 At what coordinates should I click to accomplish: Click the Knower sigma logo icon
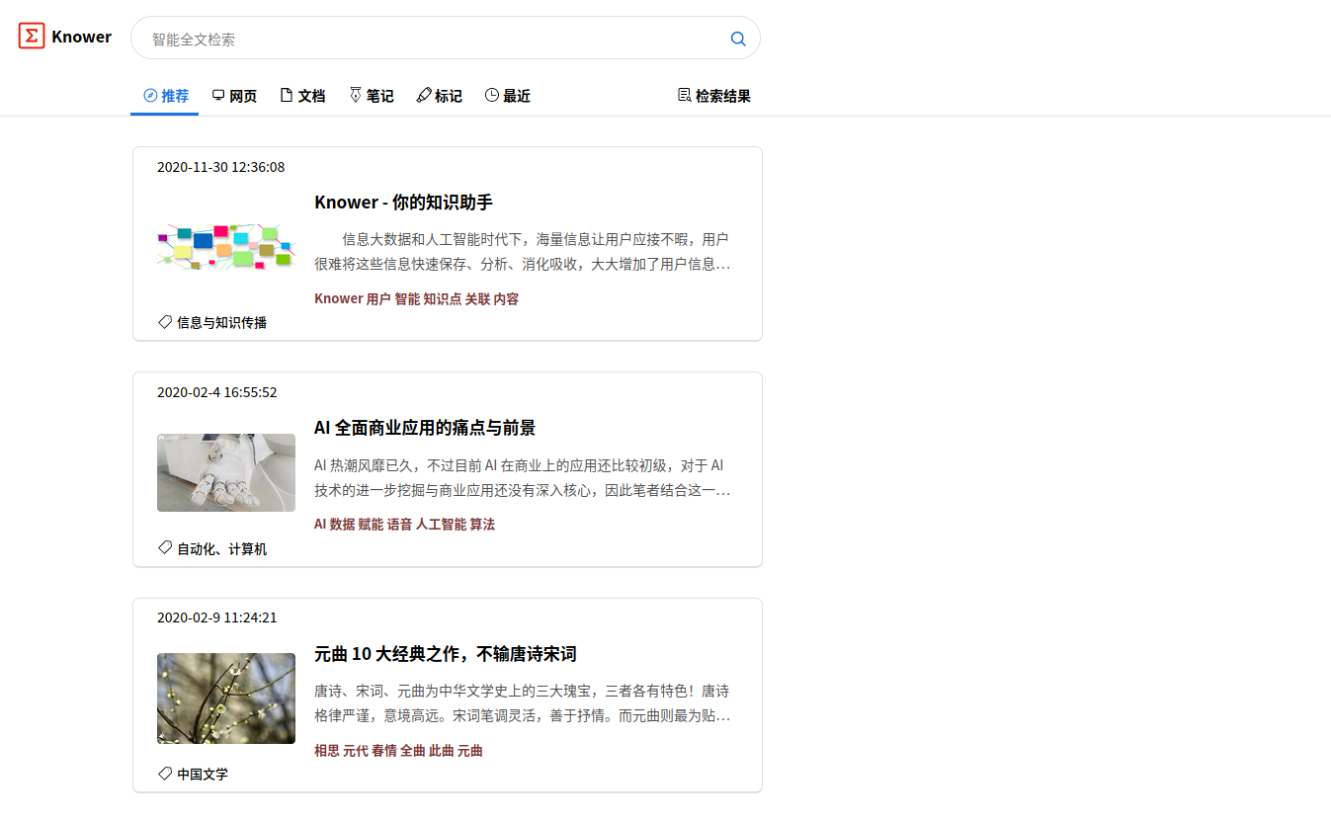pyautogui.click(x=32, y=37)
